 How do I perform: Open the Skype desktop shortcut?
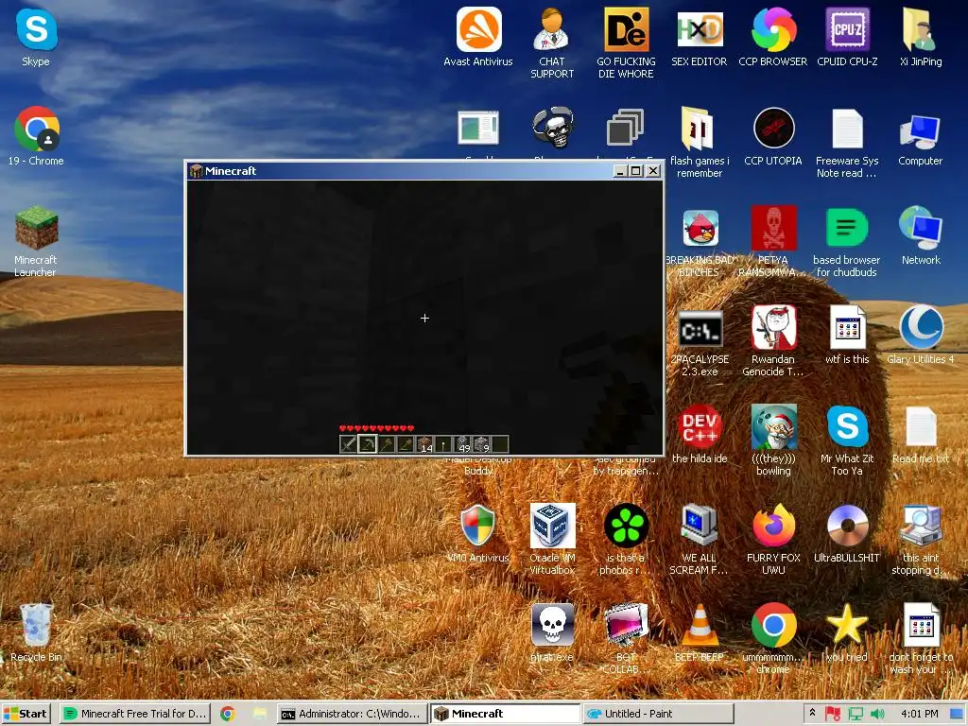tap(36, 38)
